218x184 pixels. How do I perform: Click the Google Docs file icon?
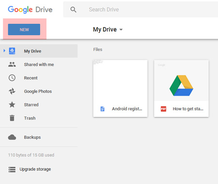(x=102, y=109)
